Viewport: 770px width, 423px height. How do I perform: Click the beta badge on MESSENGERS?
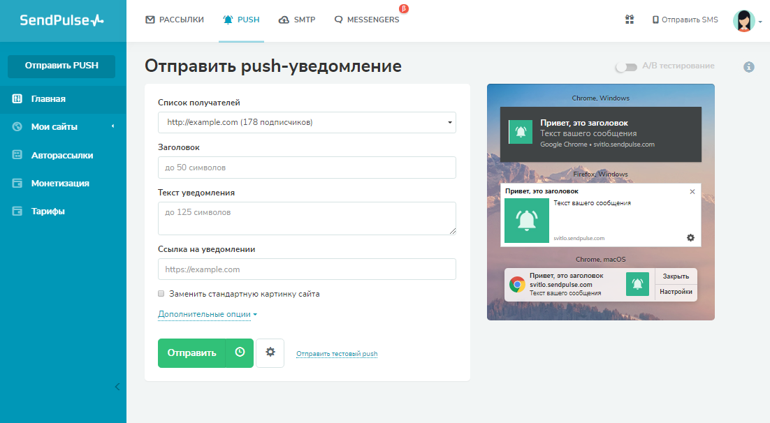click(x=404, y=8)
